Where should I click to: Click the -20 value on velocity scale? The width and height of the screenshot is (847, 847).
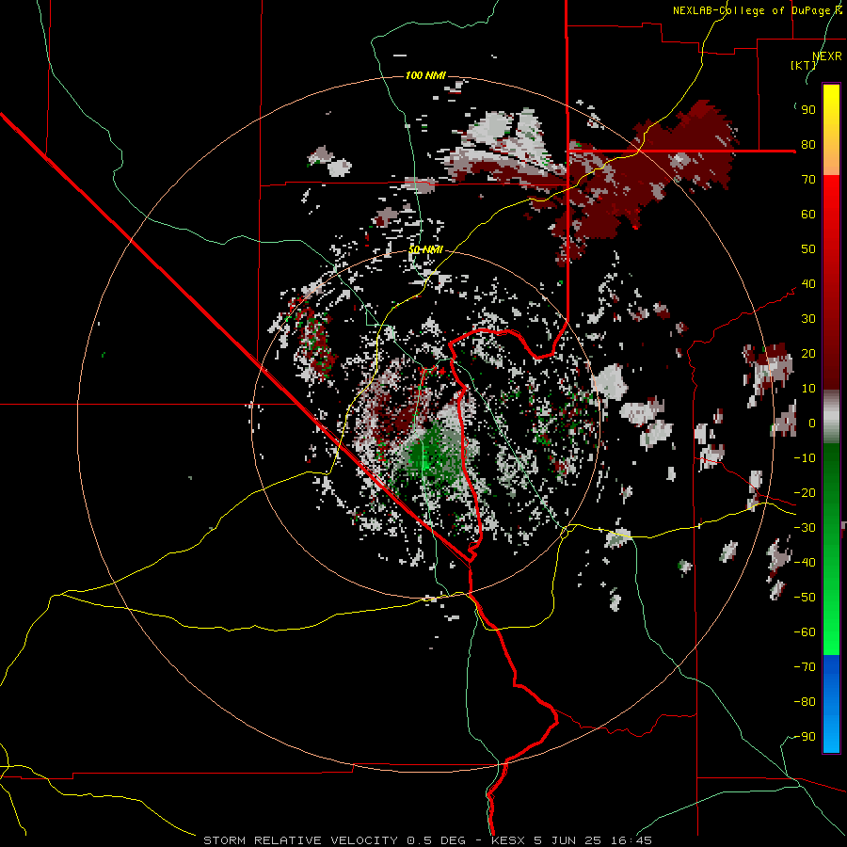[805, 493]
